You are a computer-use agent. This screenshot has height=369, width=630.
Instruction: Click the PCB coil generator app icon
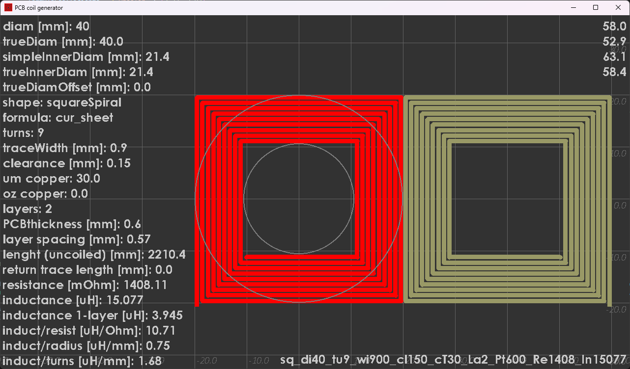8,8
